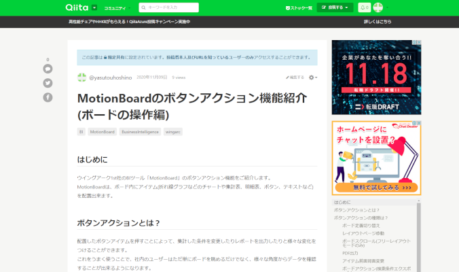Click the 2020年11月09日 post date
The image size is (459, 272).
click(152, 78)
